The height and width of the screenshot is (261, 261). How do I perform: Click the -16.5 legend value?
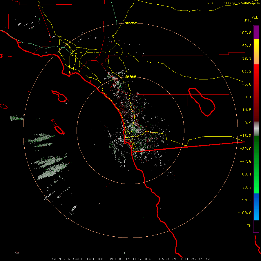[x=246, y=136]
